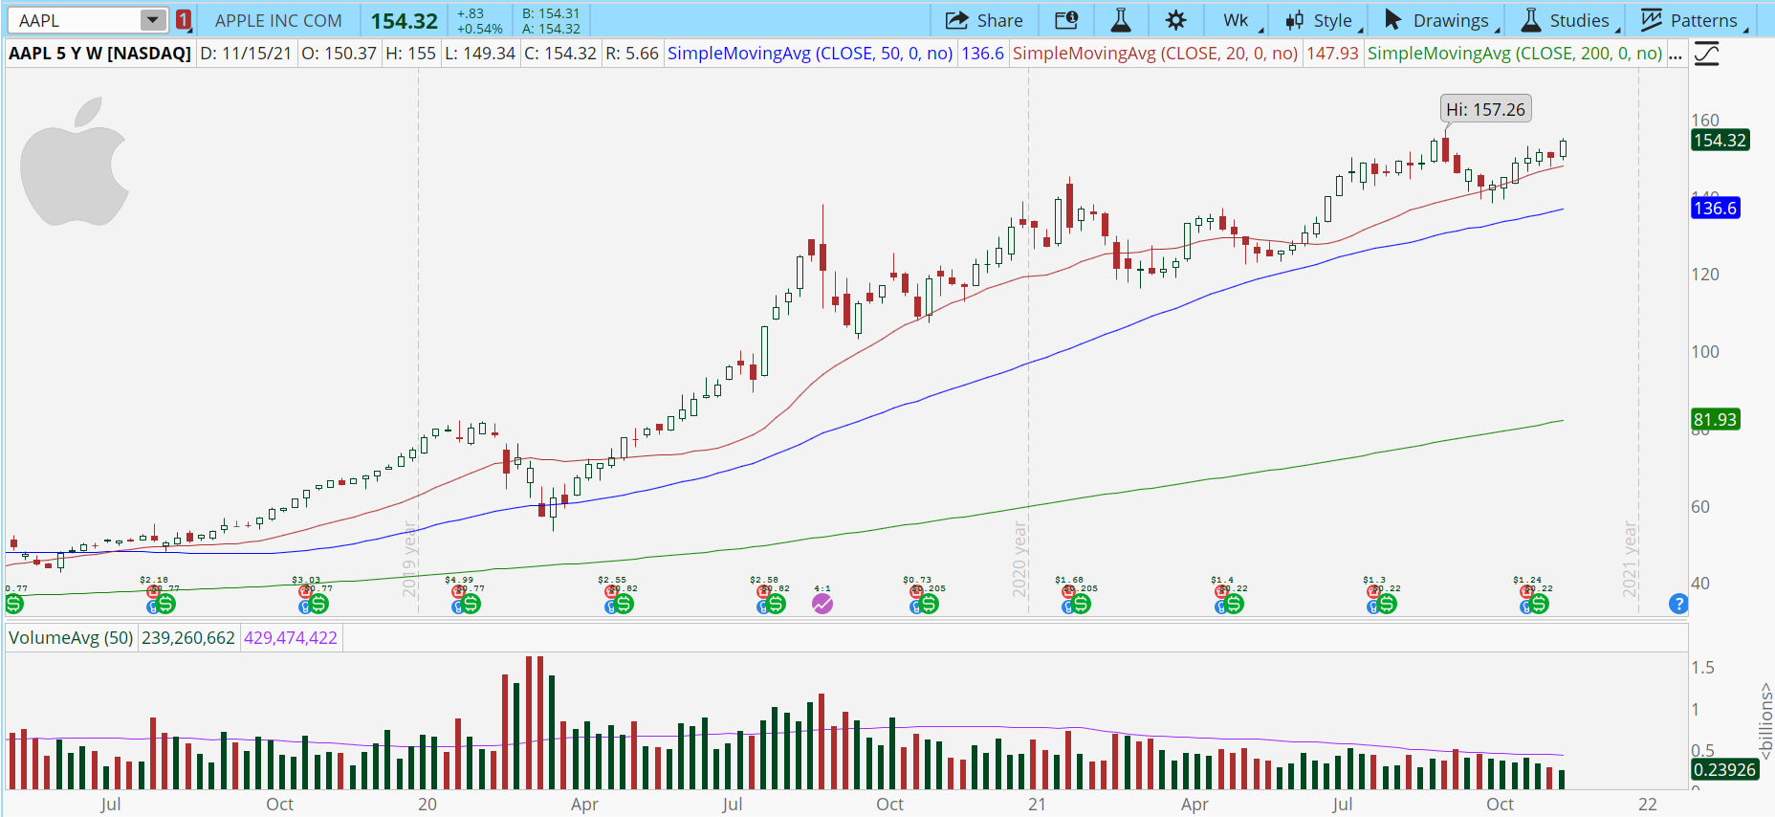Click the dividend icon under the $3.03 label
The height and width of the screenshot is (817, 1775).
click(318, 604)
